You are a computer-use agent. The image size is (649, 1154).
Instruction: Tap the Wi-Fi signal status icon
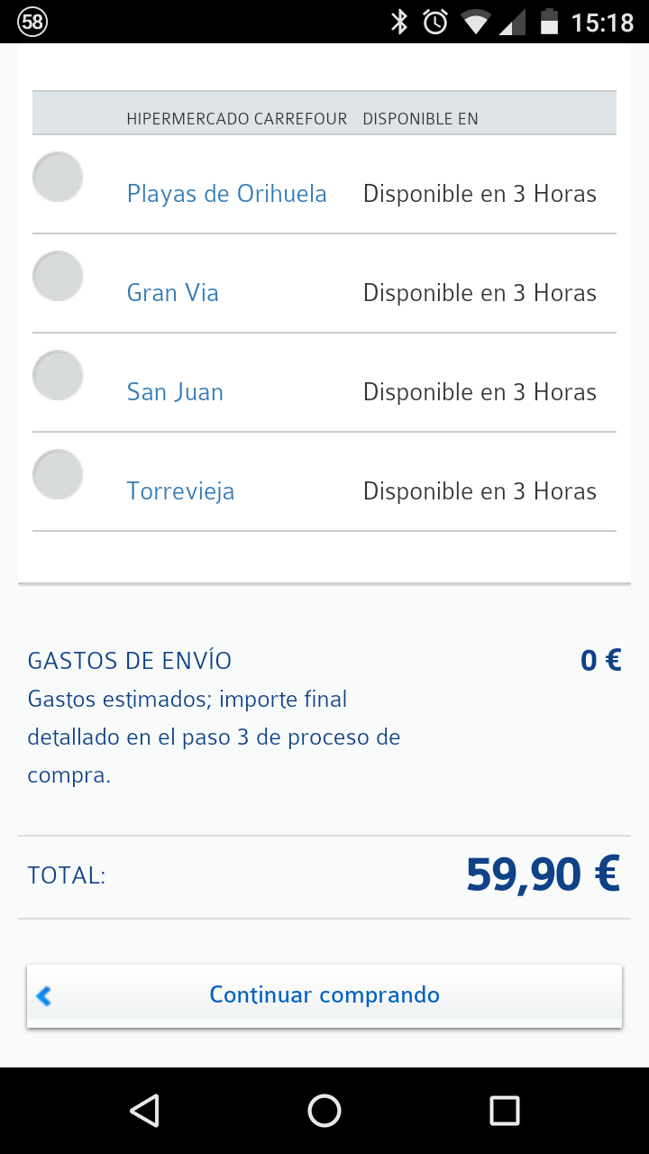pos(474,22)
